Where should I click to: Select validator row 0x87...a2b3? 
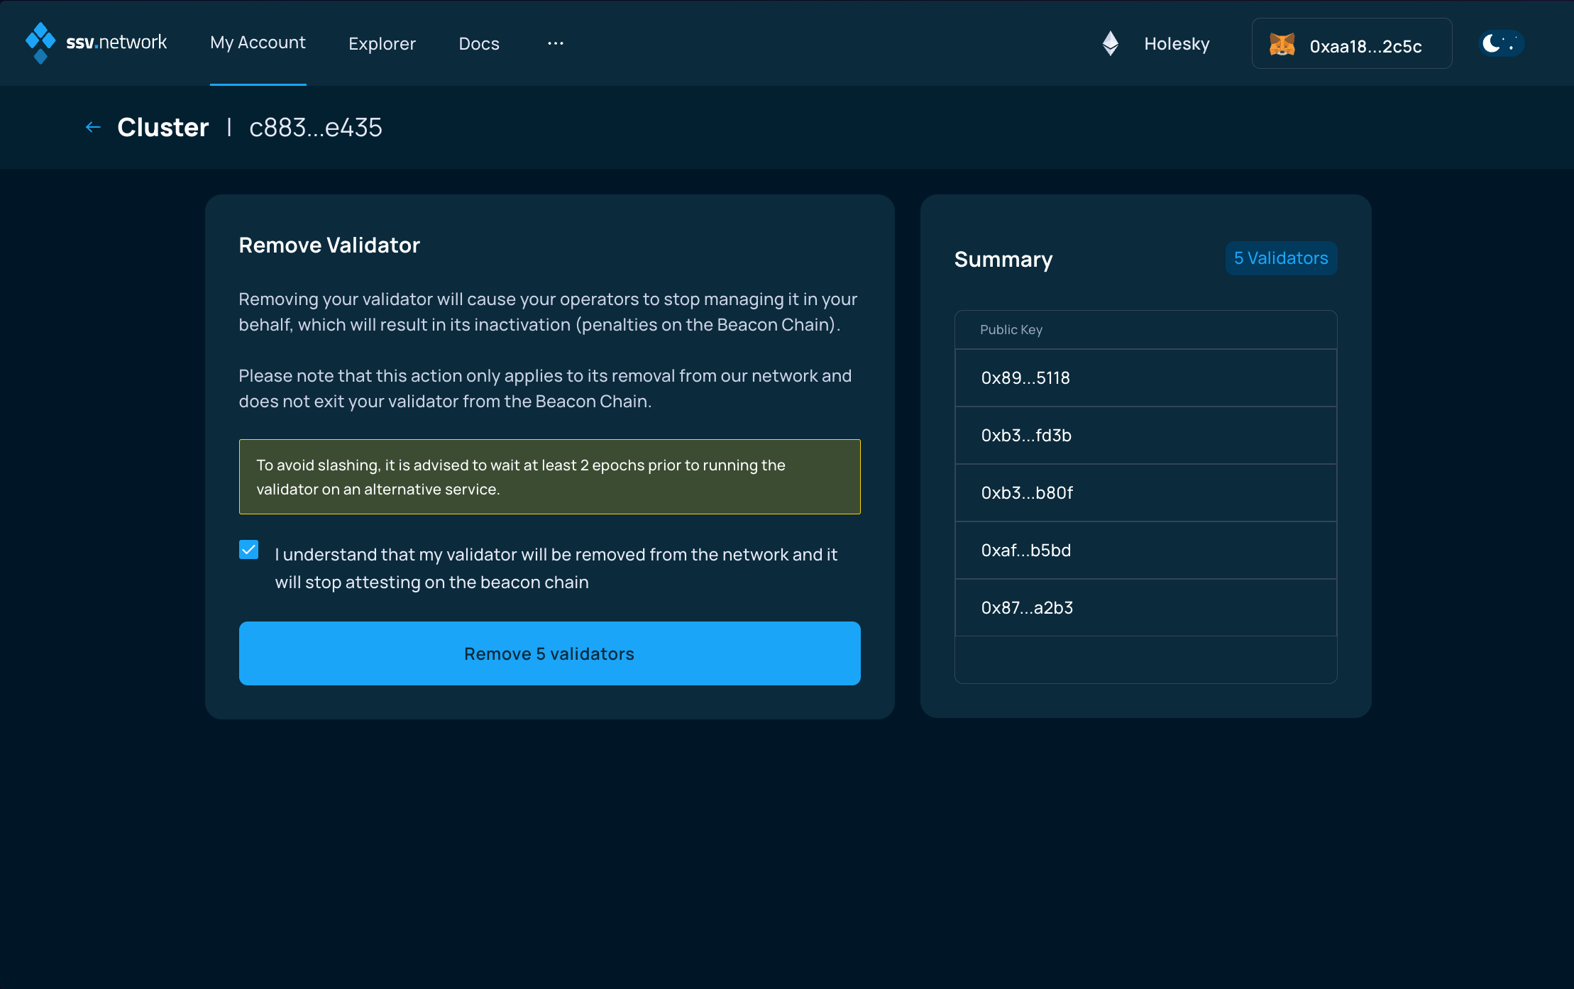pyautogui.click(x=1146, y=608)
